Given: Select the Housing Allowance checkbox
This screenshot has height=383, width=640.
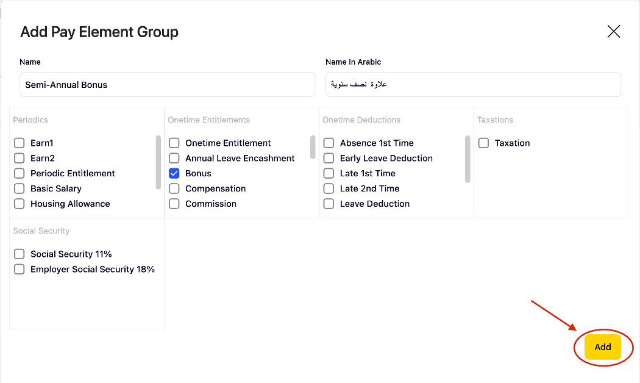Looking at the screenshot, I should coord(20,204).
